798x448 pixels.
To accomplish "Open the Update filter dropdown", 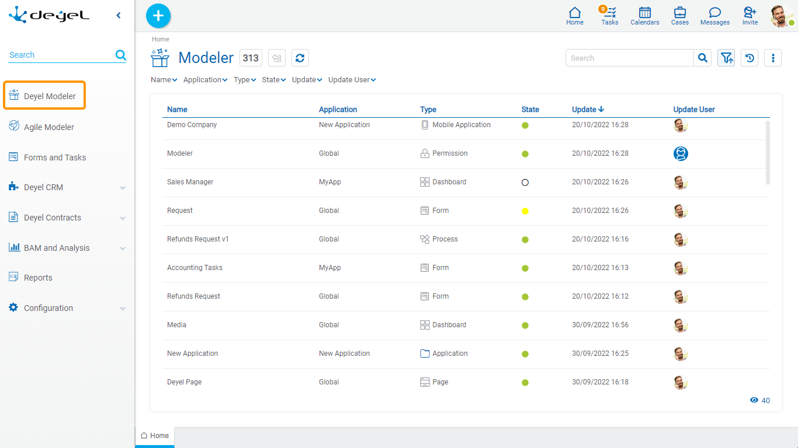I will (307, 80).
